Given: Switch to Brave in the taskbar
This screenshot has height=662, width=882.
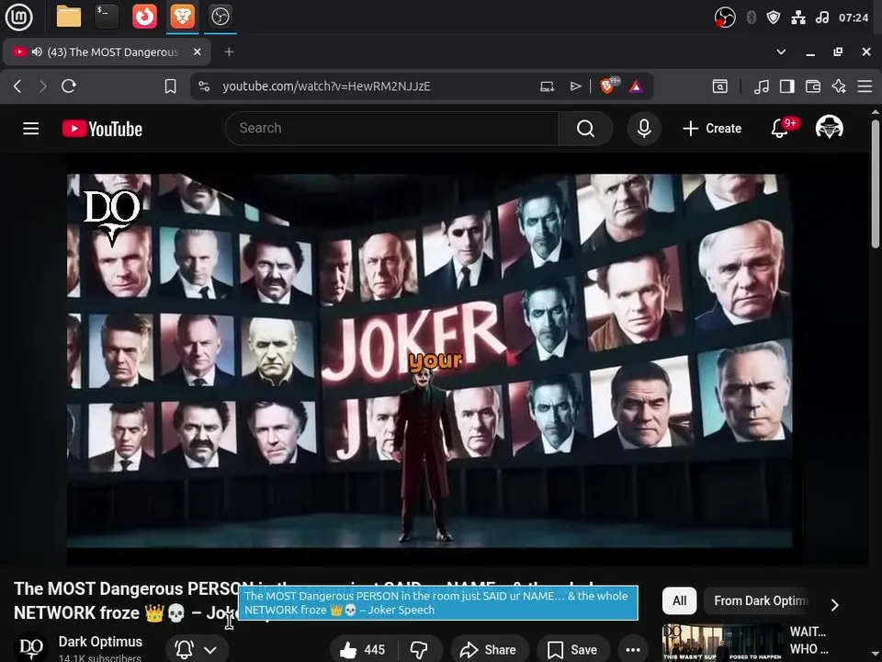Looking at the screenshot, I should (182, 17).
